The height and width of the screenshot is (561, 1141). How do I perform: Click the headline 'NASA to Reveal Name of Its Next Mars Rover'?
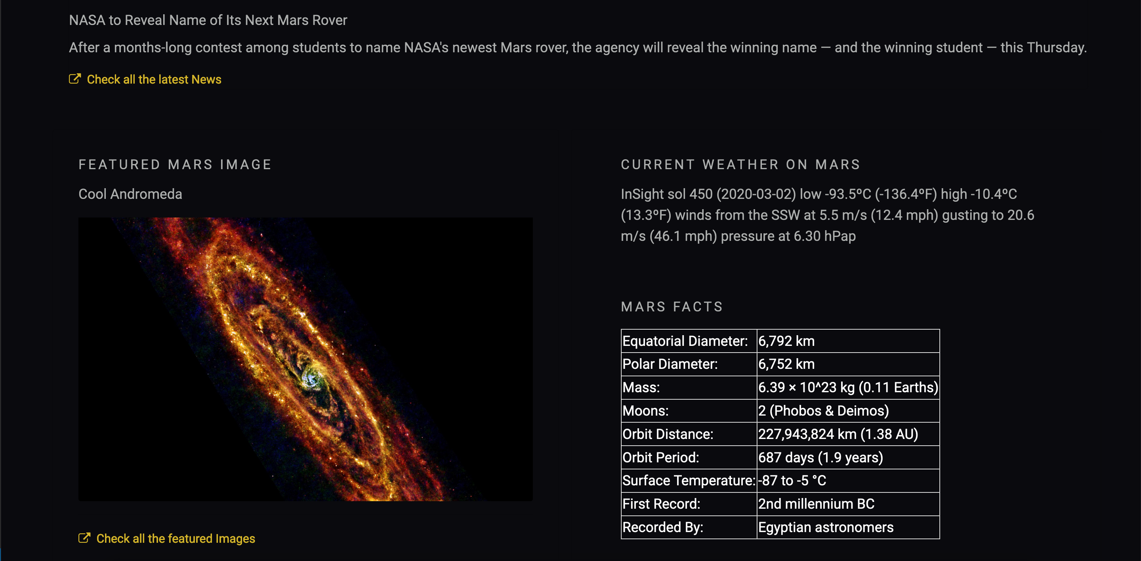pyautogui.click(x=208, y=20)
